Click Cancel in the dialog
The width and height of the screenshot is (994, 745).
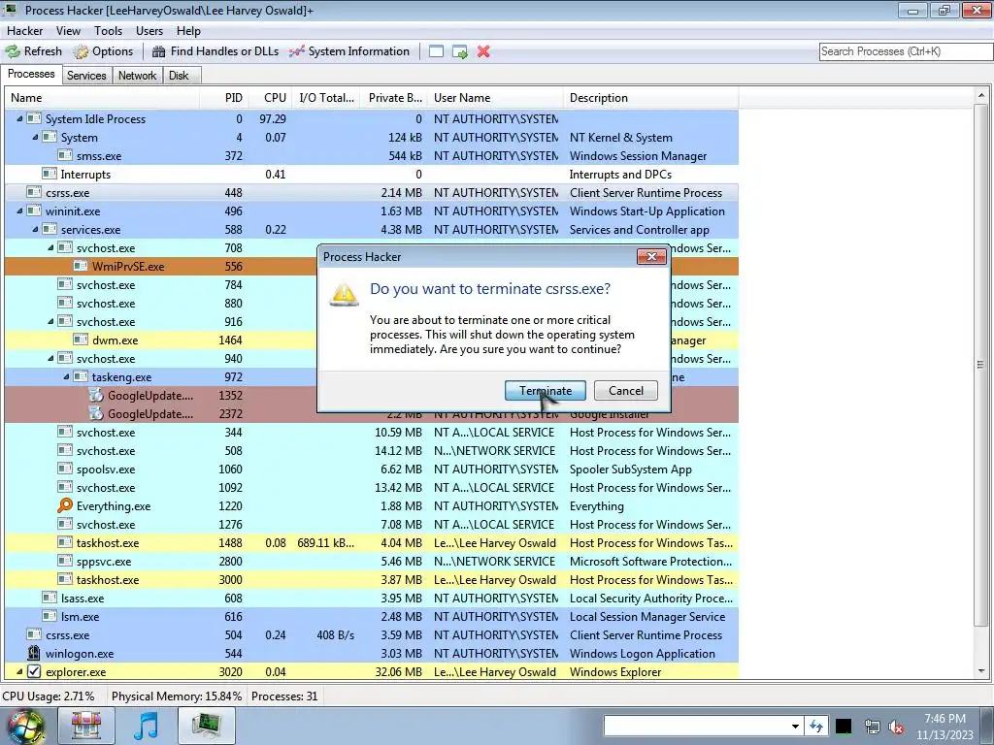pyautogui.click(x=626, y=390)
